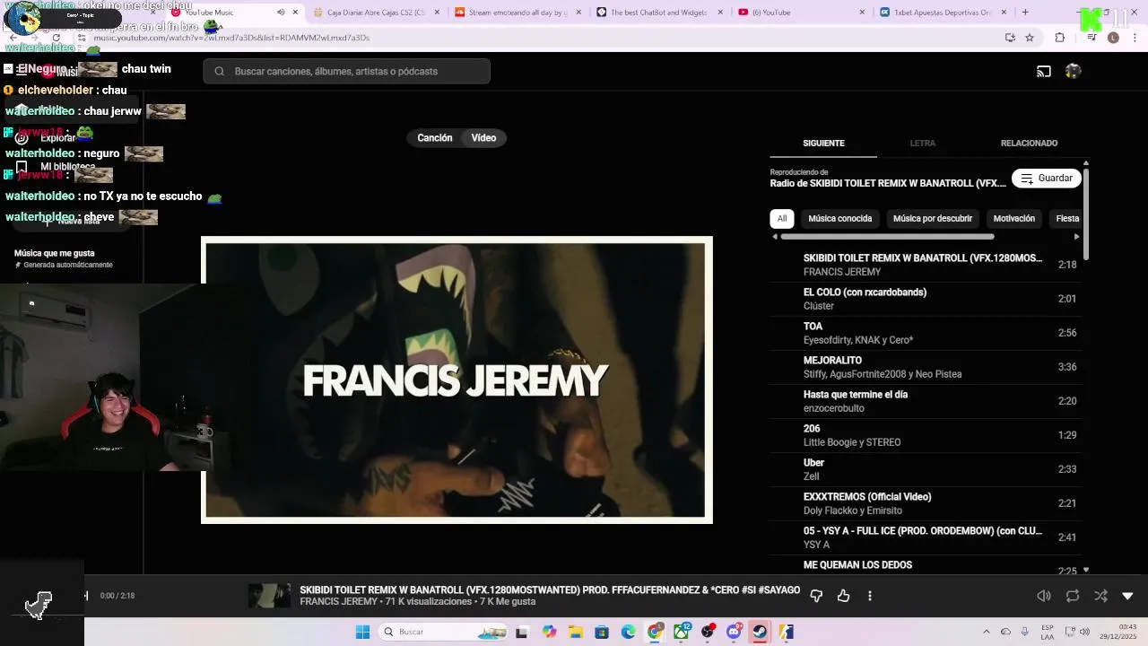
Task: Play 05 - YSY A - FULL ICE queue item
Action: click(926, 537)
